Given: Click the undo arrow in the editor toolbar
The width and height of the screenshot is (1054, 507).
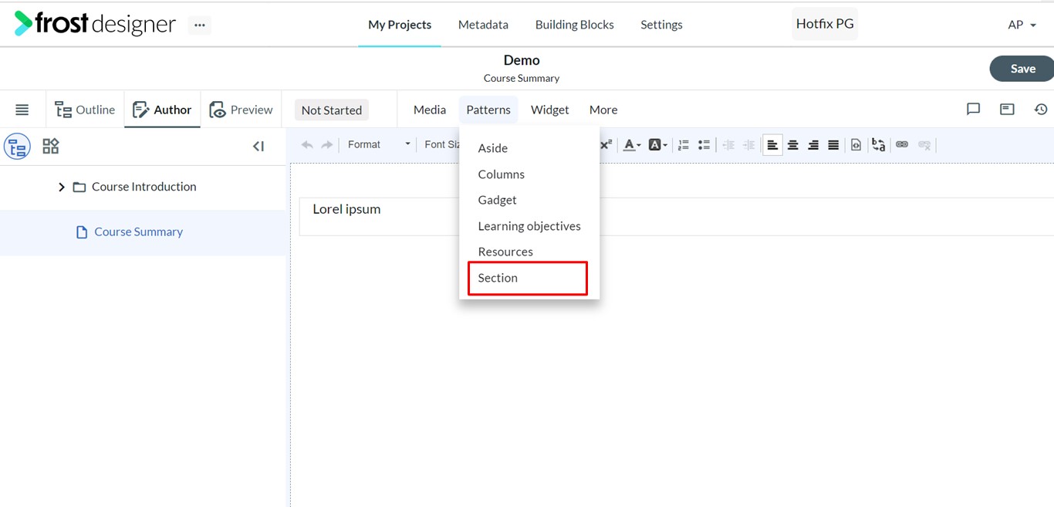Looking at the screenshot, I should [307, 144].
